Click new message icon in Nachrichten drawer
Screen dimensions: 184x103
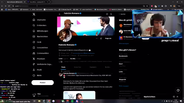pos(174,97)
